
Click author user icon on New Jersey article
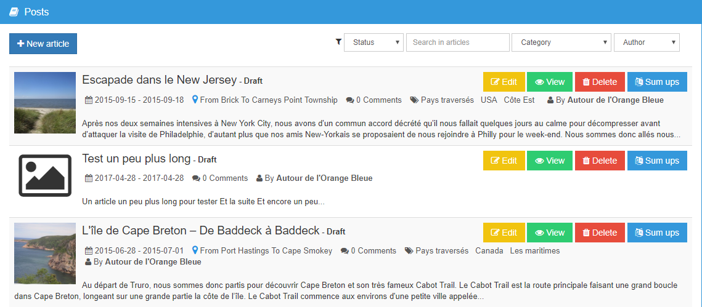point(550,100)
